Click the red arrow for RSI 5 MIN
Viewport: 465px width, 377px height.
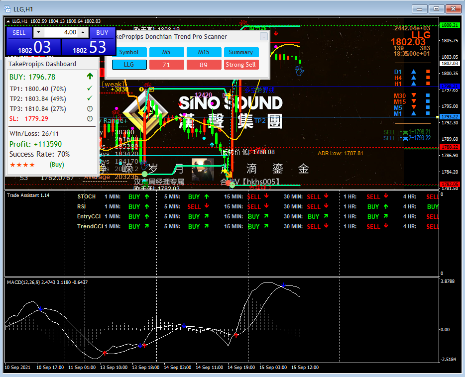click(x=207, y=206)
